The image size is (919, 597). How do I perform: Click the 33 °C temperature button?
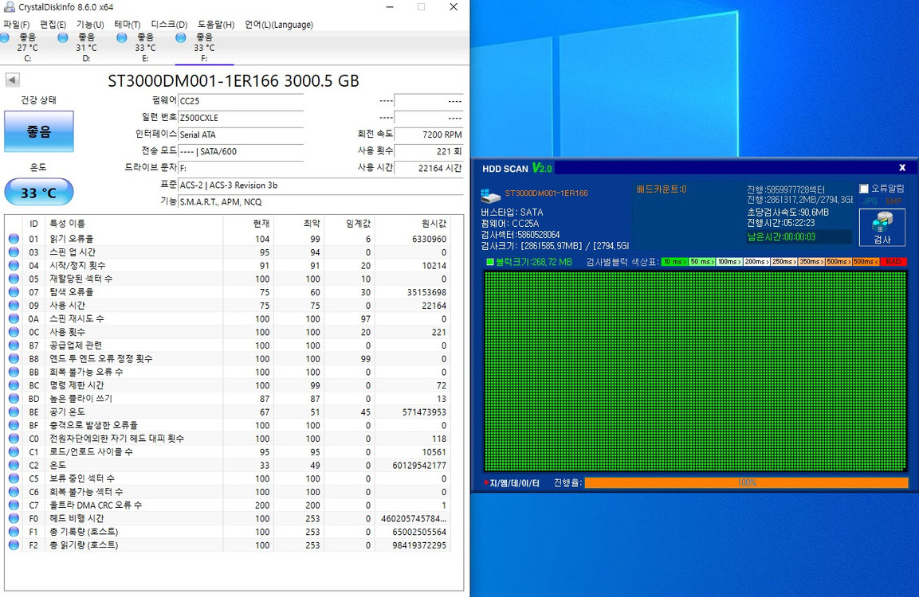pos(39,193)
